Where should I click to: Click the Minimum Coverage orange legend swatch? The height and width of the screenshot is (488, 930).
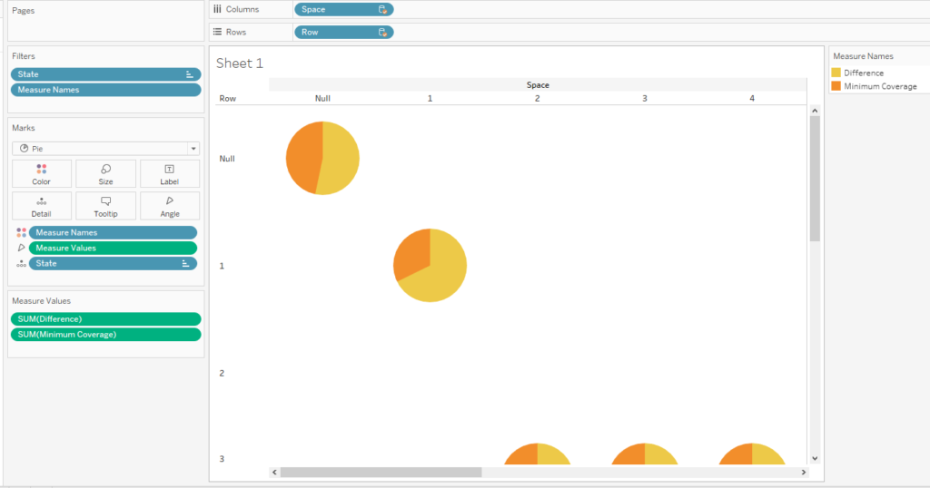pos(836,86)
